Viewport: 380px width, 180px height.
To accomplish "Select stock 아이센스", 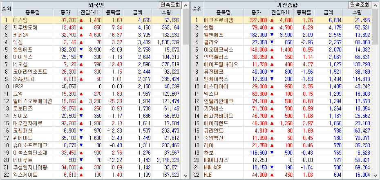I will 23,57.
